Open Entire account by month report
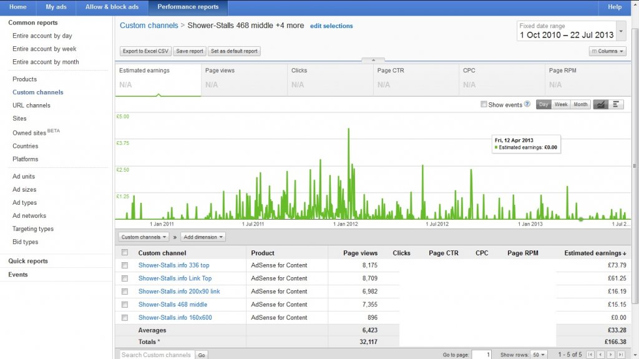The width and height of the screenshot is (639, 359). coord(46,62)
